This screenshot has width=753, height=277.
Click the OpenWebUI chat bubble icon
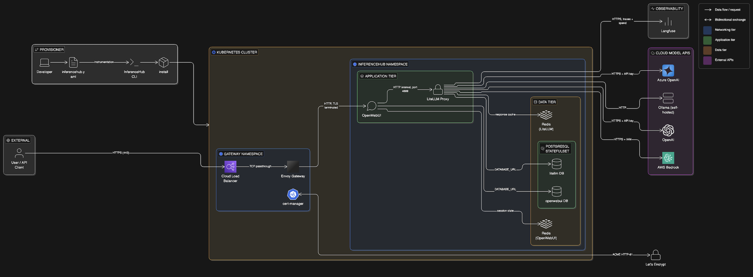pyautogui.click(x=372, y=106)
